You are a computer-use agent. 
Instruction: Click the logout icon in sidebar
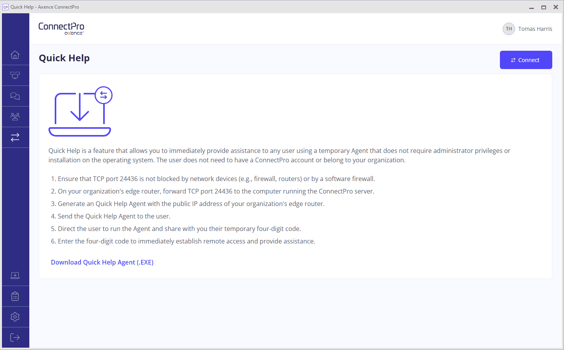tap(15, 338)
